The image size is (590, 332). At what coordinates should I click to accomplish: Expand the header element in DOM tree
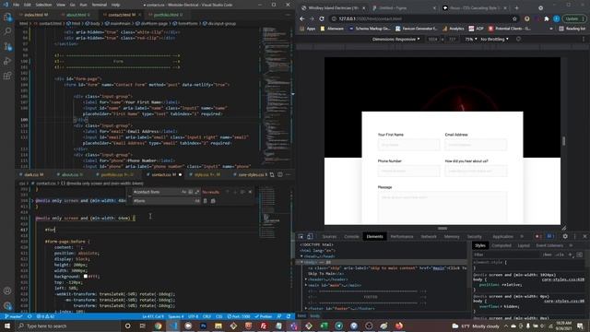[x=306, y=279]
